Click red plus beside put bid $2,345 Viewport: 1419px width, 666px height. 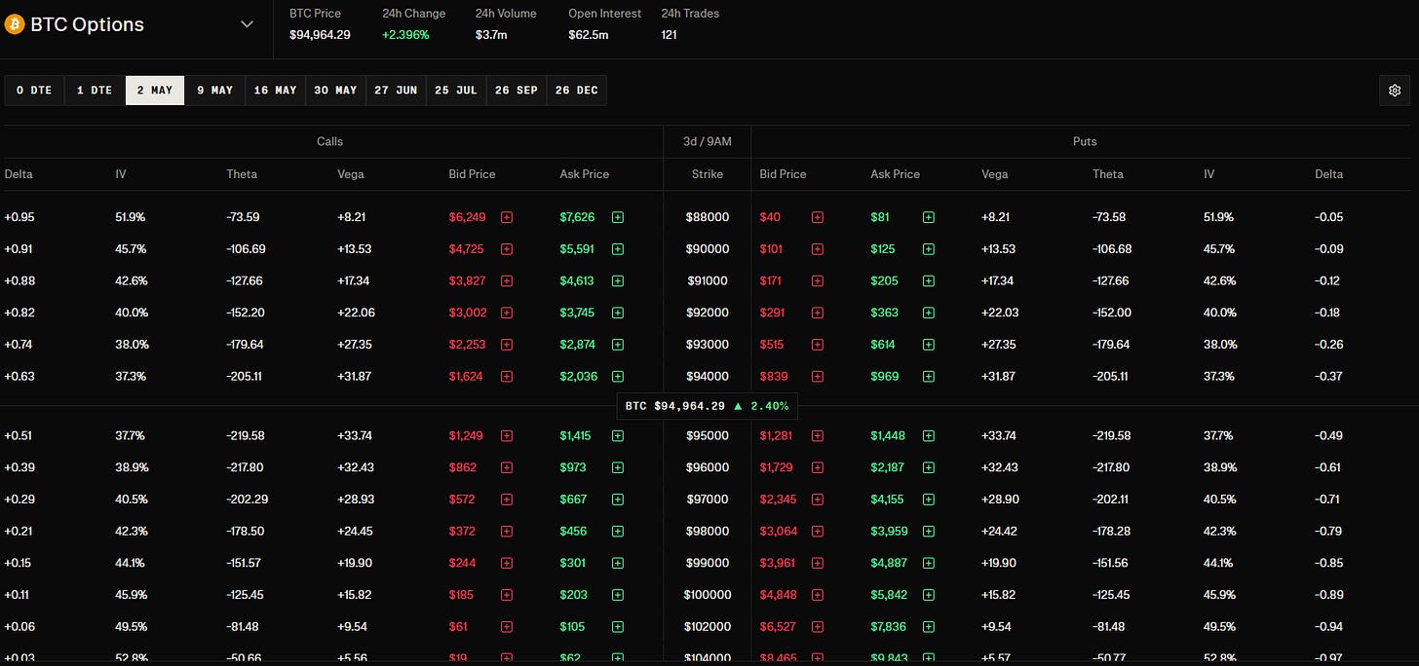point(818,499)
